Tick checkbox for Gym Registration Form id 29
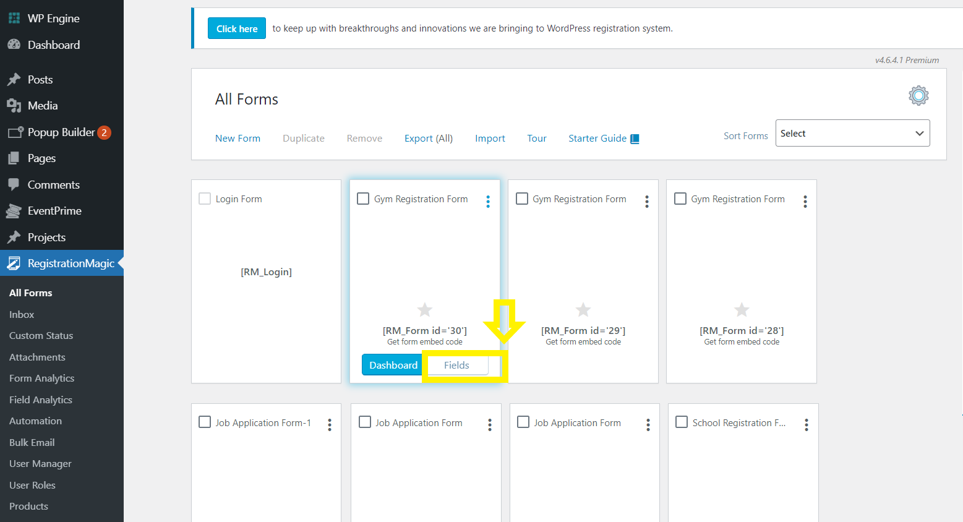The image size is (963, 522). click(522, 199)
